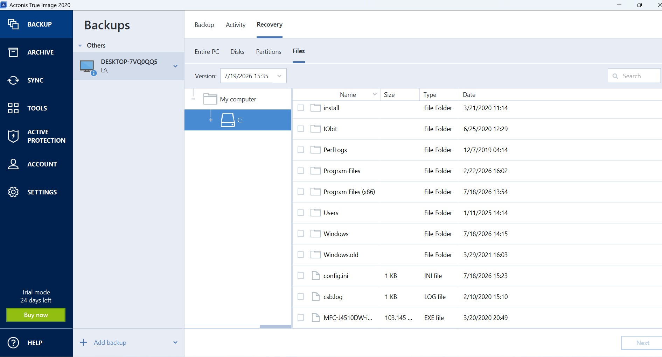This screenshot has width=662, height=357.
Task: Expand the C: drive tree node
Action: pyautogui.click(x=211, y=120)
